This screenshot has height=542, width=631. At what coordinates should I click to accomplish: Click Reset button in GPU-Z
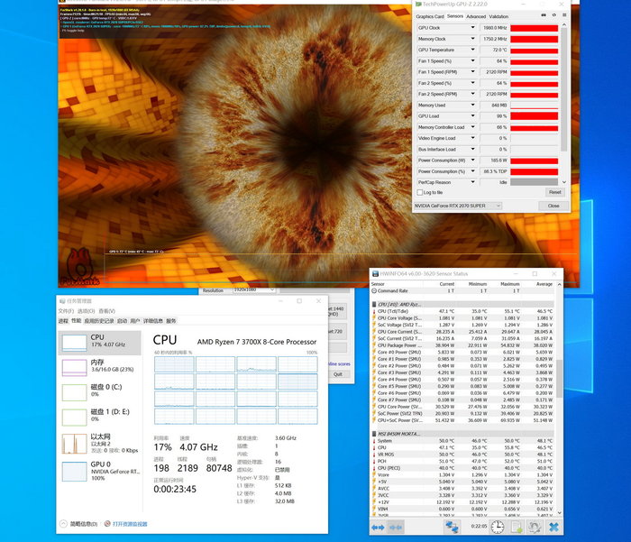555,192
